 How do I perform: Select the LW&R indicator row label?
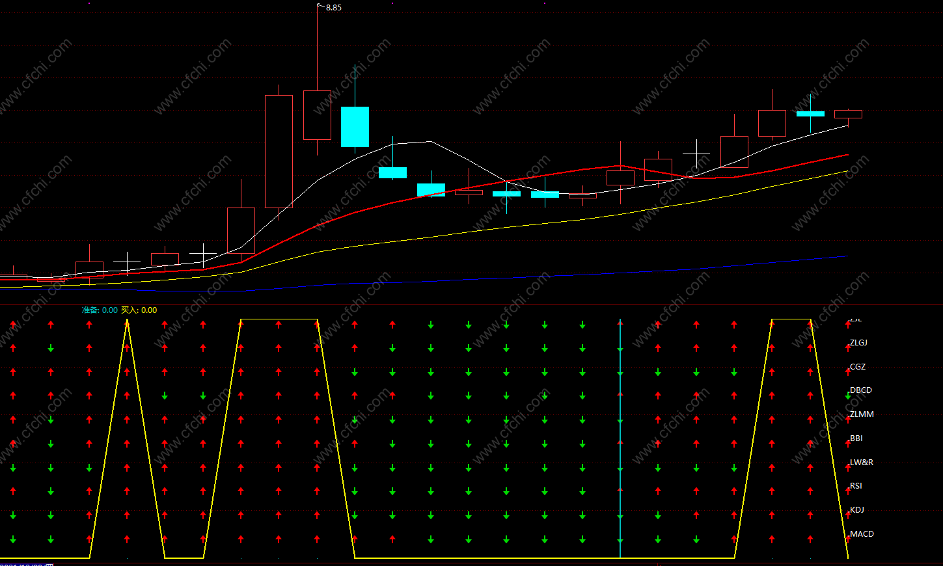[x=862, y=463]
